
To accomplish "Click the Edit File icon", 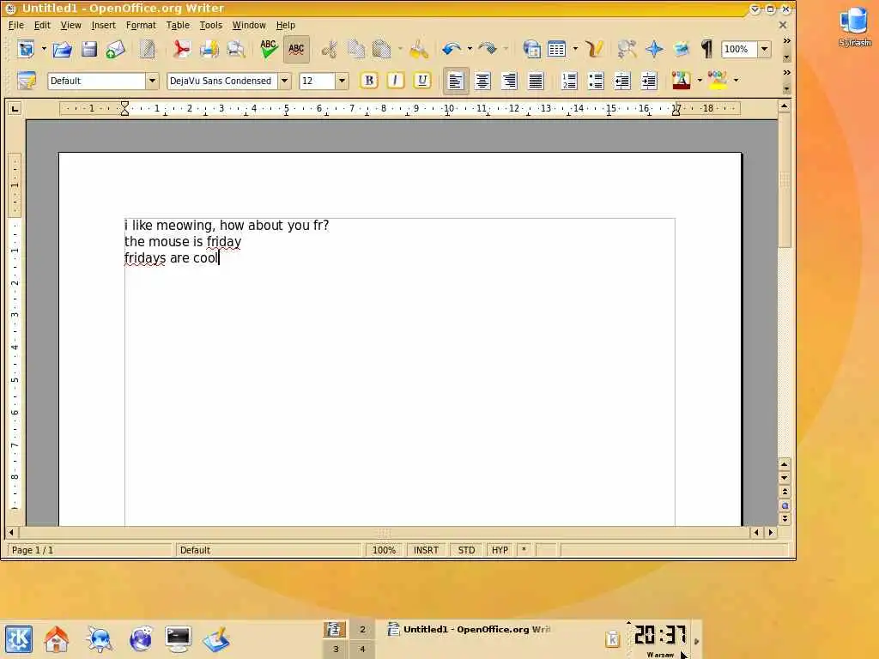I will click(x=147, y=49).
